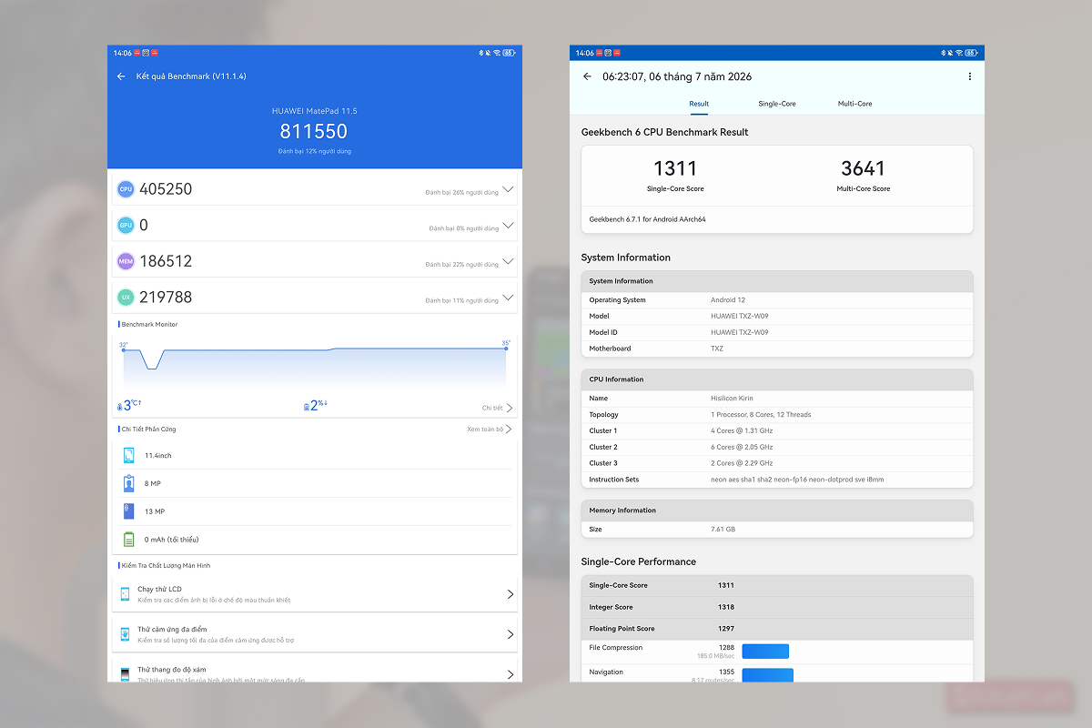Tap the 8 MP front camera icon
The height and width of the screenshot is (728, 1092).
click(128, 483)
